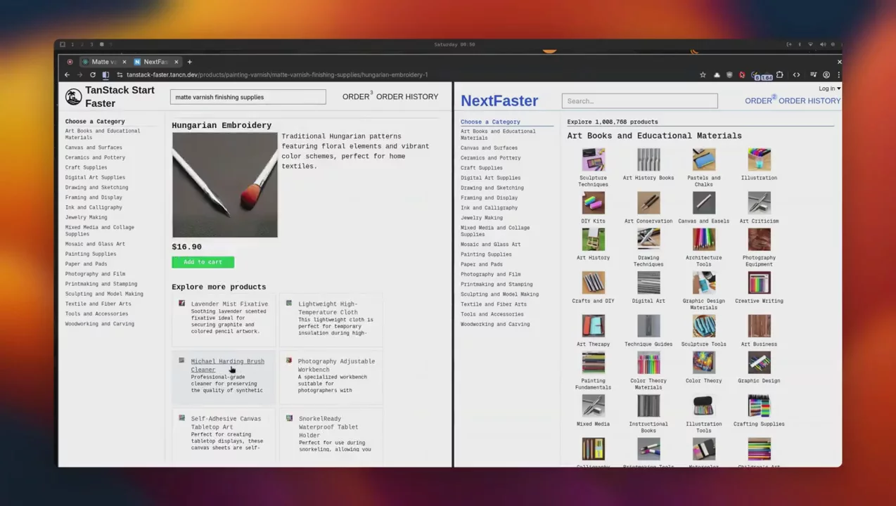Select Ceramics and Pottery in TanStack sidebar
This screenshot has width=896, height=506.
click(95, 157)
